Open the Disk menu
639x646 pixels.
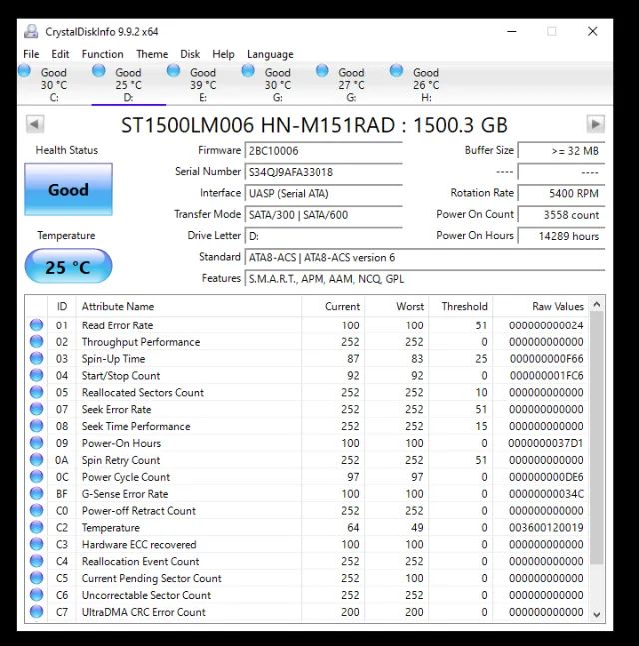tap(190, 54)
